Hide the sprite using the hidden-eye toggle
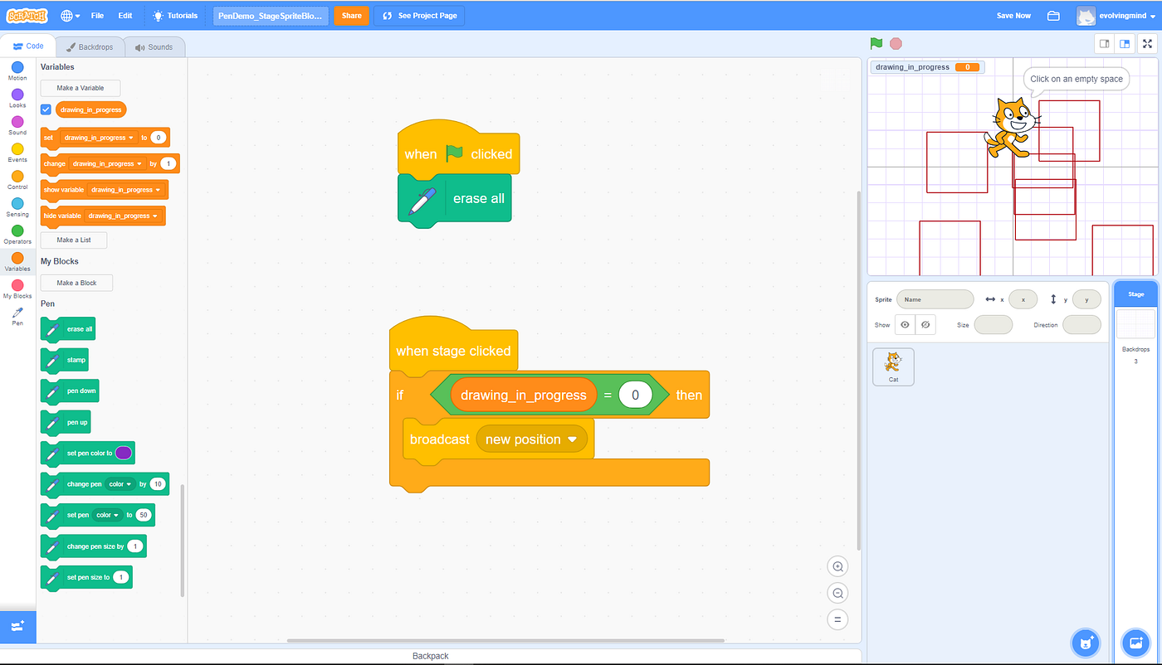 click(925, 324)
